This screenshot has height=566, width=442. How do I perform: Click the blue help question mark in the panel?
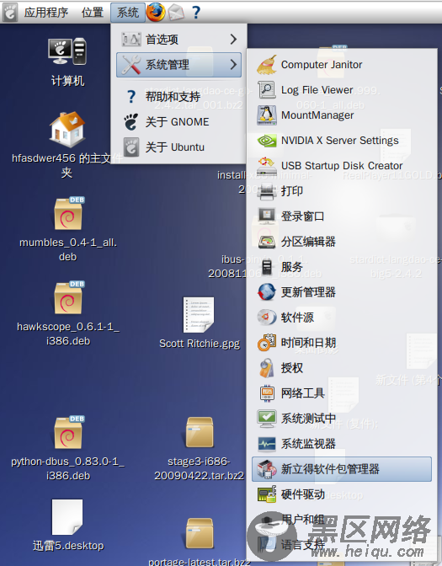tap(196, 13)
